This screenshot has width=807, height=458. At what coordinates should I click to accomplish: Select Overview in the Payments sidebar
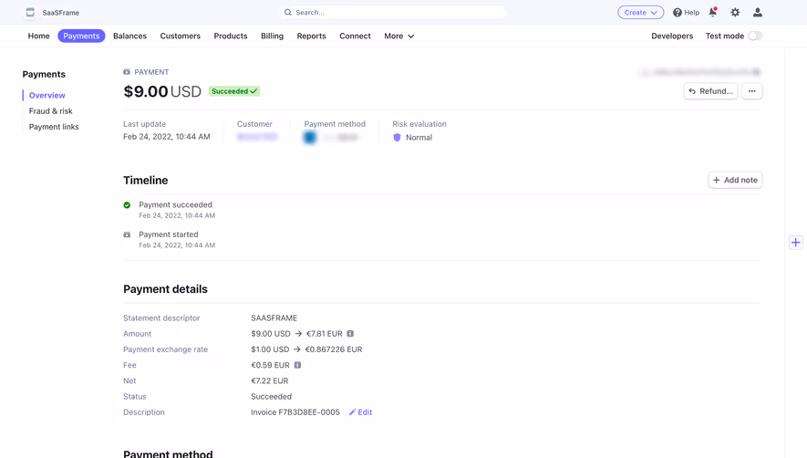click(47, 95)
